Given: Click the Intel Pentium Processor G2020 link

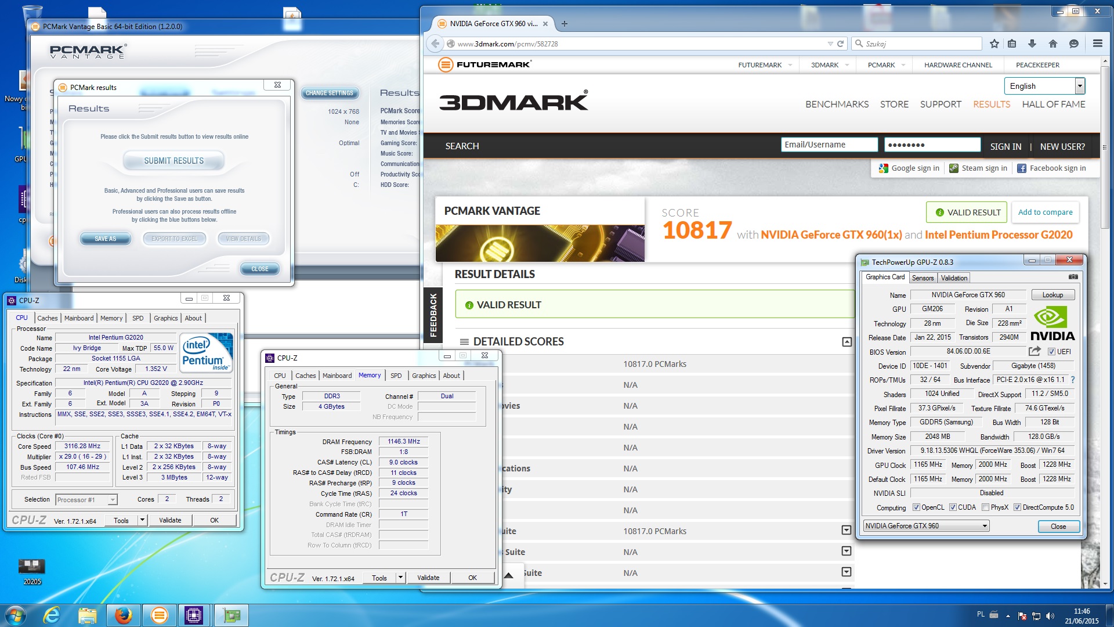Looking at the screenshot, I should click(x=999, y=235).
